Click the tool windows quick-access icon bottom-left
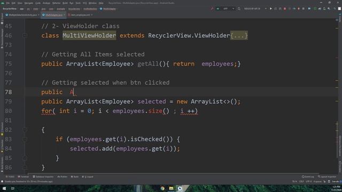The width and height of the screenshot is (342, 192). [2, 181]
